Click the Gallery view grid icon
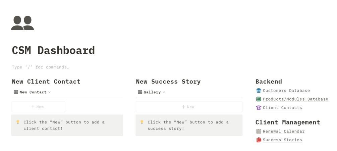Screen dimensions: 337x151 140,92
